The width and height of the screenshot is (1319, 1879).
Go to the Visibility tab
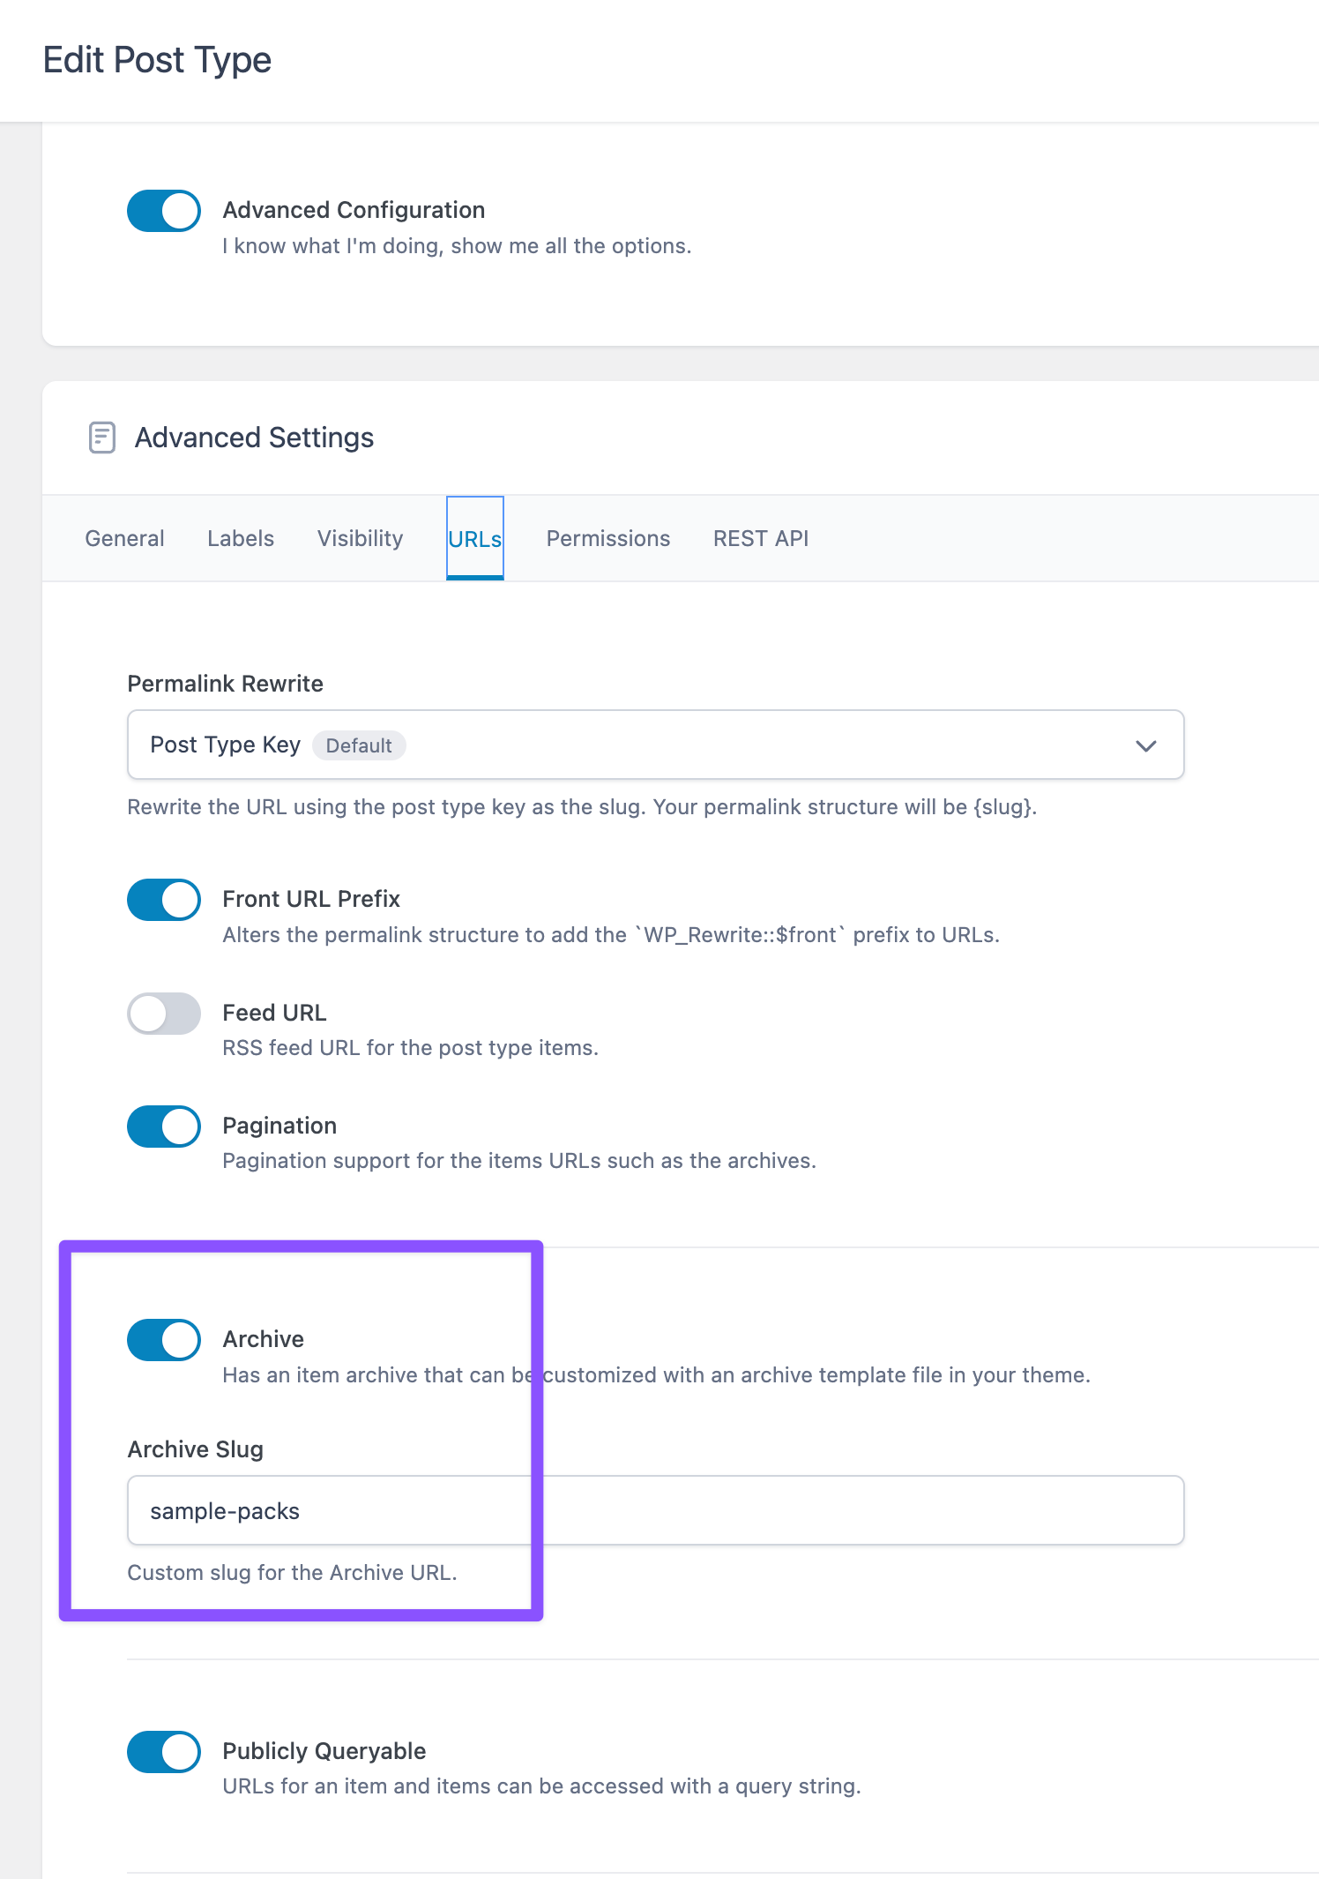coord(360,538)
